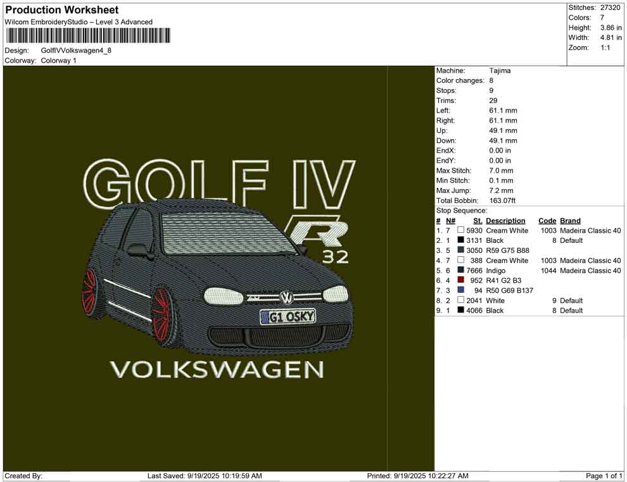The width and height of the screenshot is (627, 482).
Task: Click the G1 OSKY license plate
Action: pyautogui.click(x=287, y=317)
